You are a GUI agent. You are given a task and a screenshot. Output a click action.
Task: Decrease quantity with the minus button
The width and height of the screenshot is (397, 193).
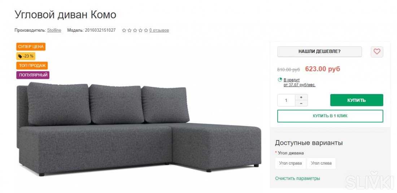pos(301,103)
